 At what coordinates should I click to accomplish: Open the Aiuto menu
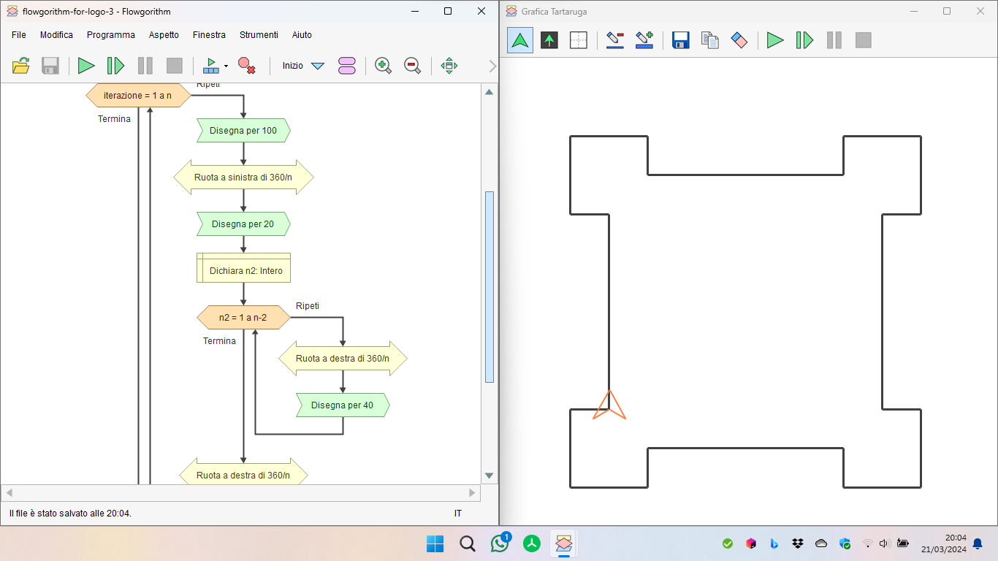pyautogui.click(x=302, y=34)
